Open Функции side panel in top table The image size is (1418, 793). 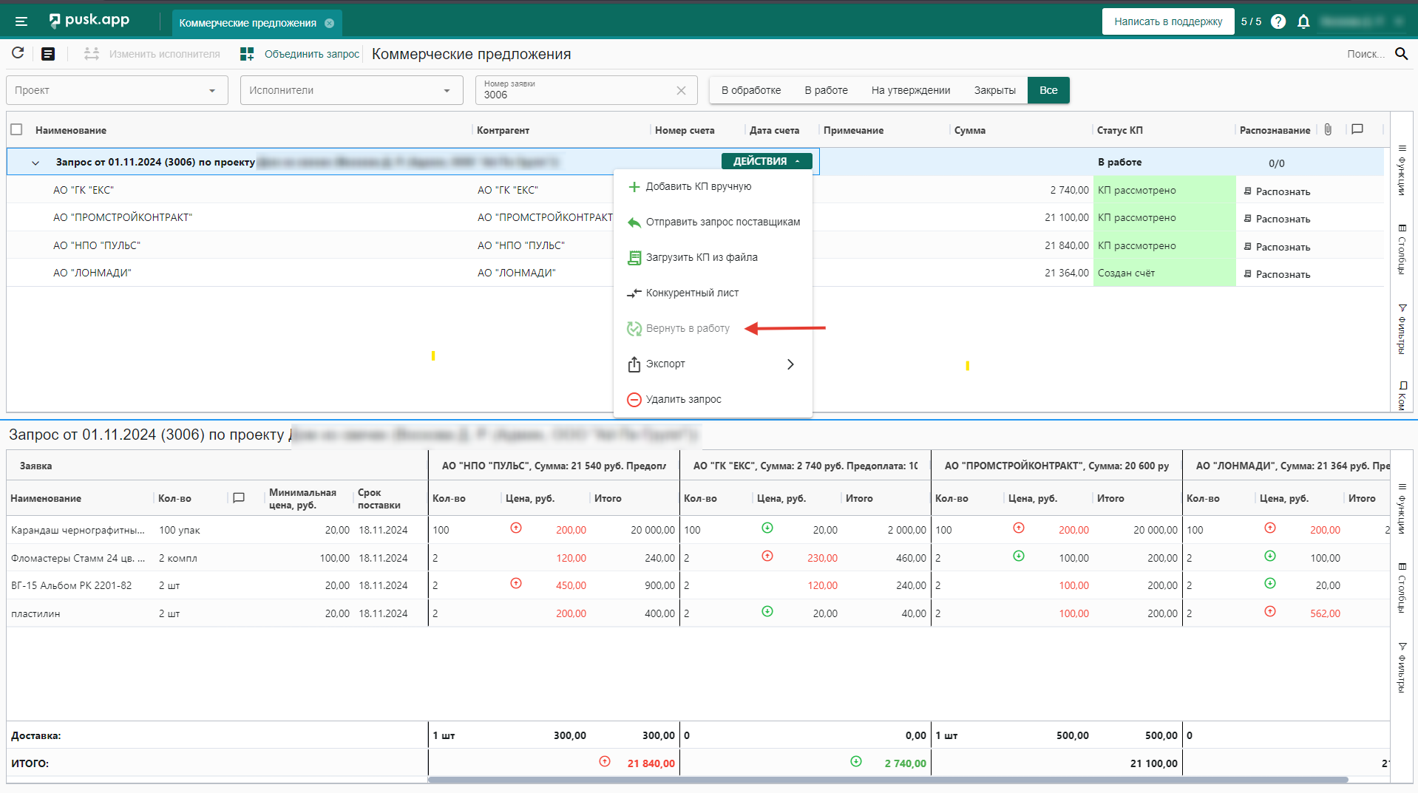[1402, 170]
